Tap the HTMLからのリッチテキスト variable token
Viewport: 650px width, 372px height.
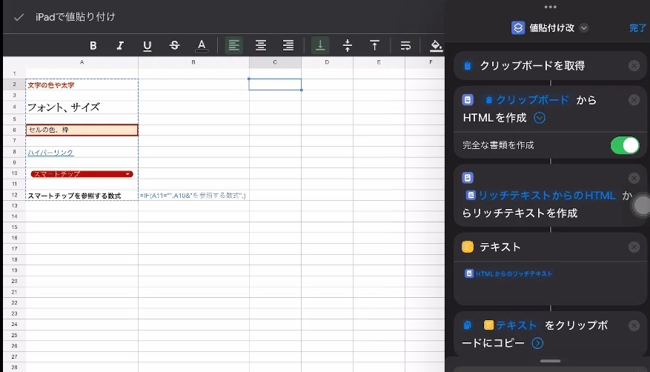click(509, 273)
